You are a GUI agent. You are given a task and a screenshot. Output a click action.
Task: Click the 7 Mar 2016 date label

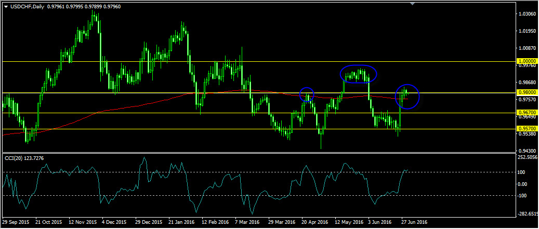[247, 222]
